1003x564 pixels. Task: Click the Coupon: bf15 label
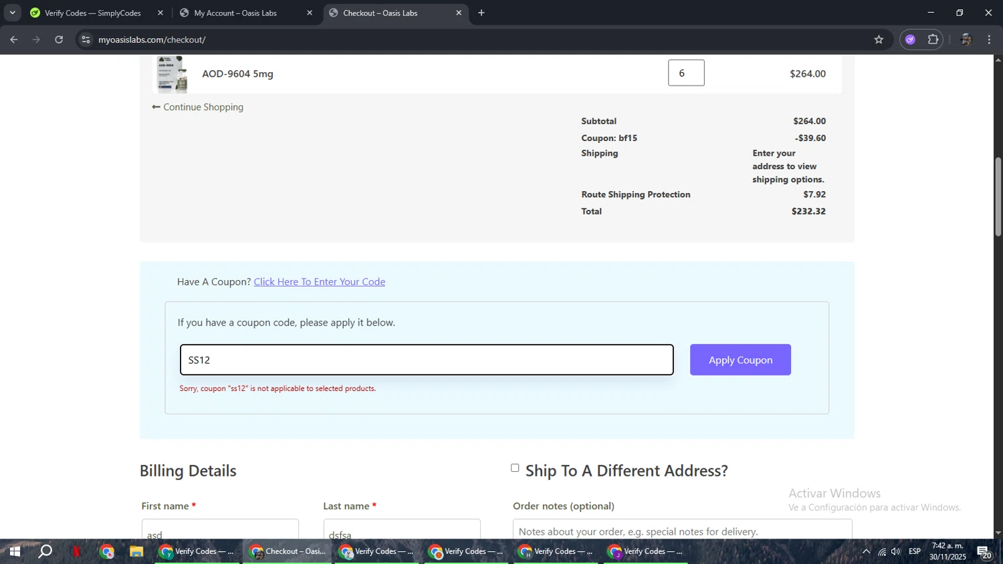pyautogui.click(x=609, y=138)
